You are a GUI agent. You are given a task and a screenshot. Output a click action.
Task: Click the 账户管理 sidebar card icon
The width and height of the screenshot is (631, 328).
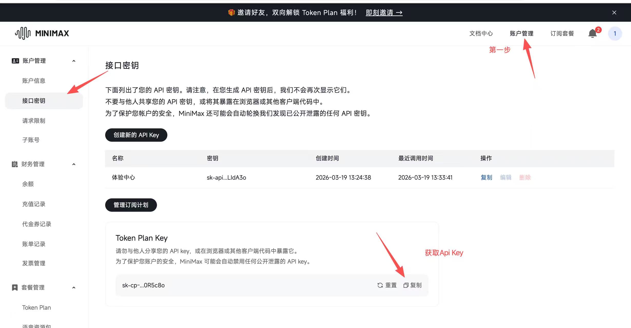15,61
